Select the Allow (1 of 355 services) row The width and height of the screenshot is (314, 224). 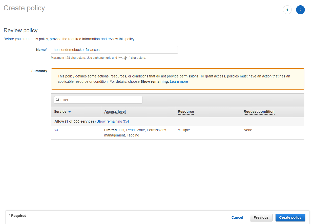click(75, 121)
